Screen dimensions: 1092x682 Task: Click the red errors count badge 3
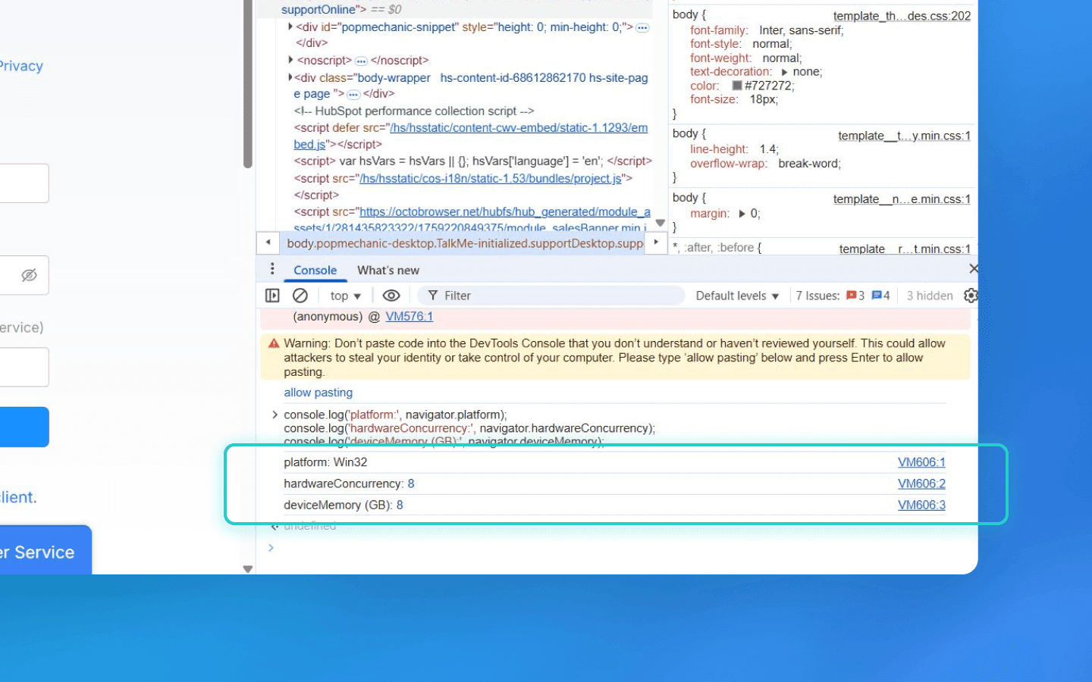coord(855,296)
